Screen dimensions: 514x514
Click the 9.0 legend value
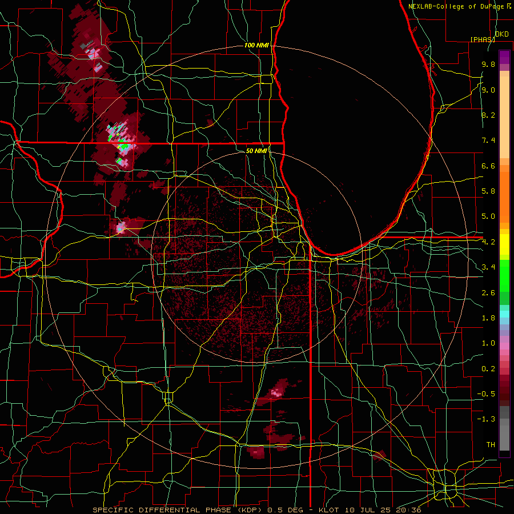click(x=488, y=90)
